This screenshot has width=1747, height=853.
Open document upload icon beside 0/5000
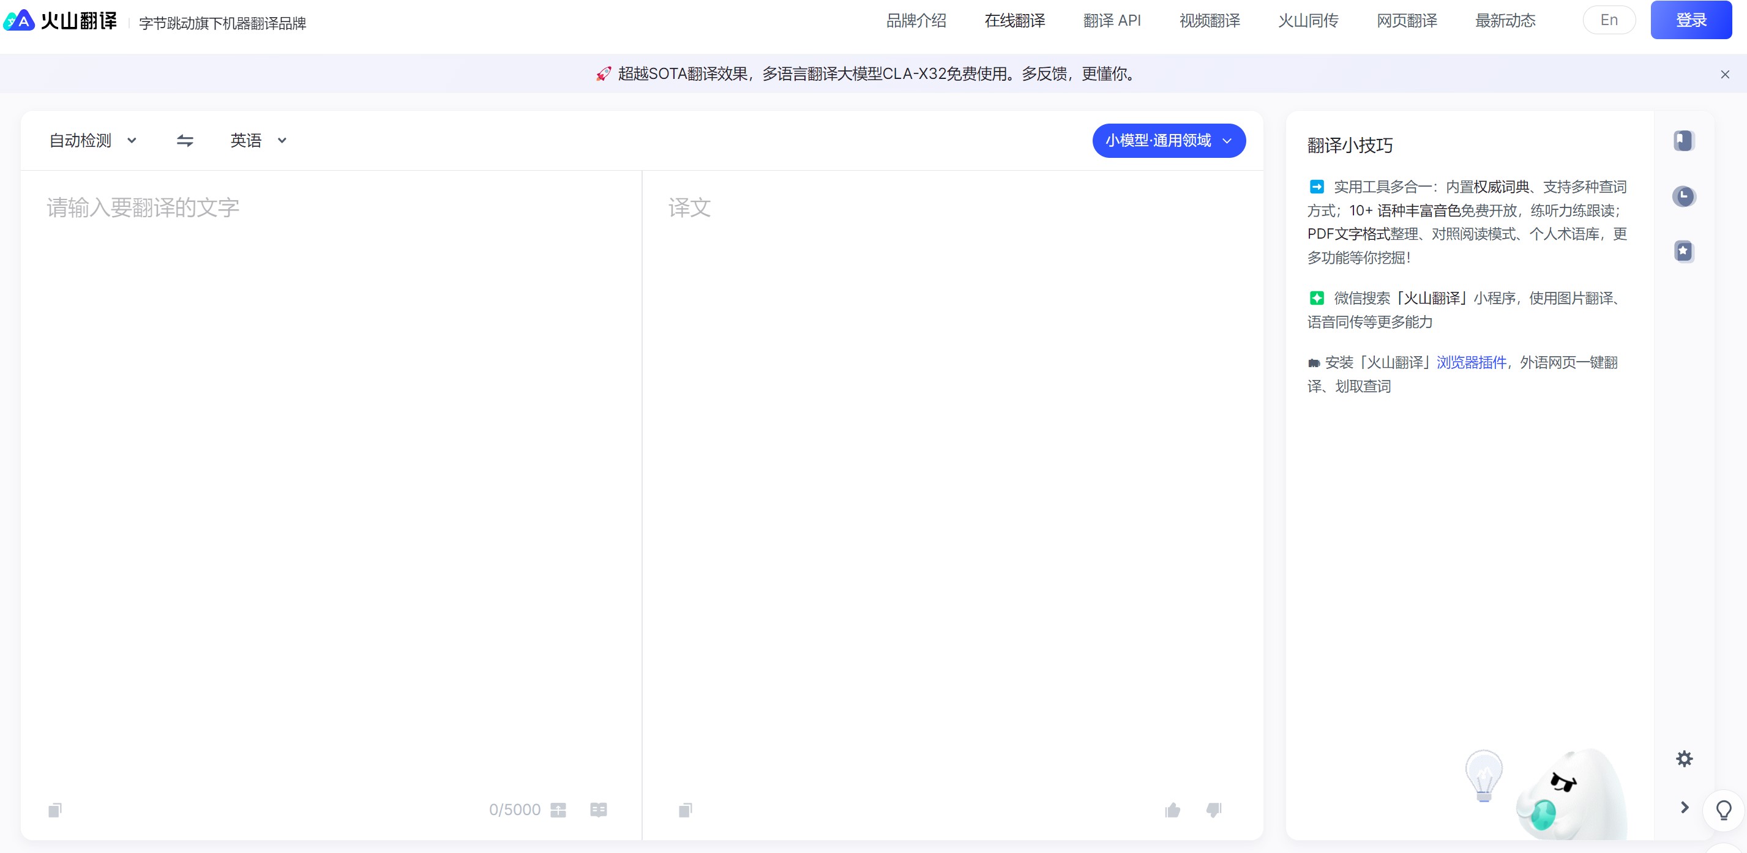point(558,810)
